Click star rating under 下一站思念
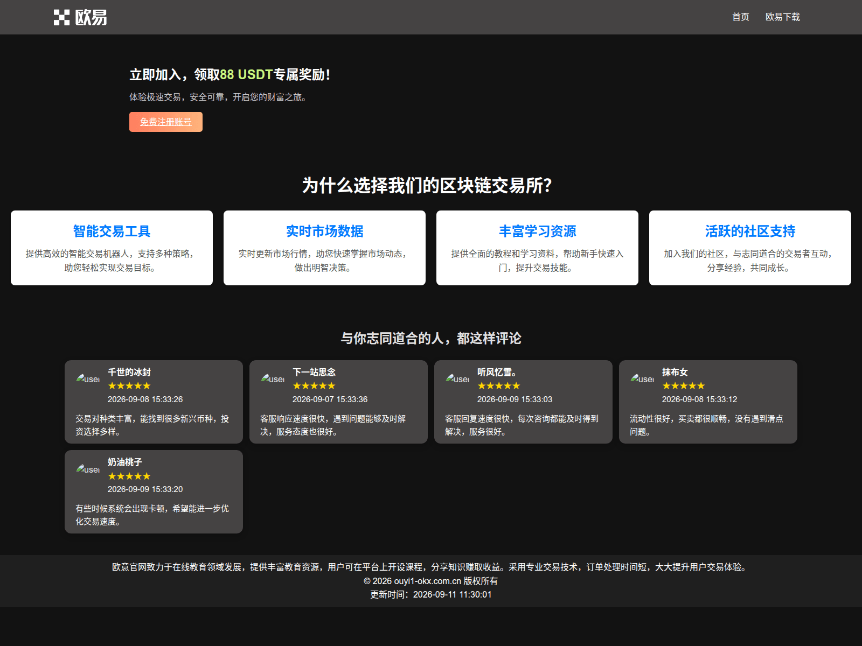 (x=314, y=386)
